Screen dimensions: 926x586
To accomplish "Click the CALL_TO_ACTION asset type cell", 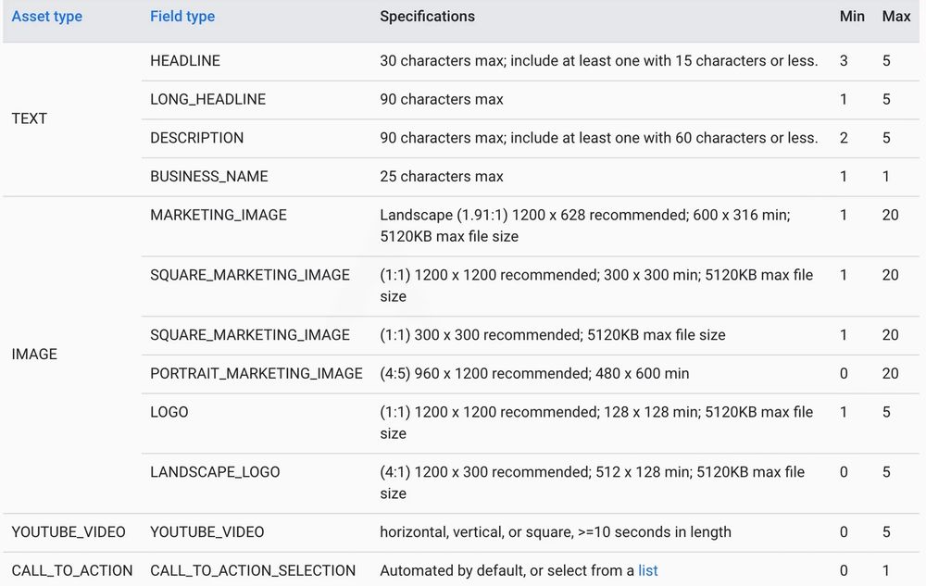I will 72,570.
